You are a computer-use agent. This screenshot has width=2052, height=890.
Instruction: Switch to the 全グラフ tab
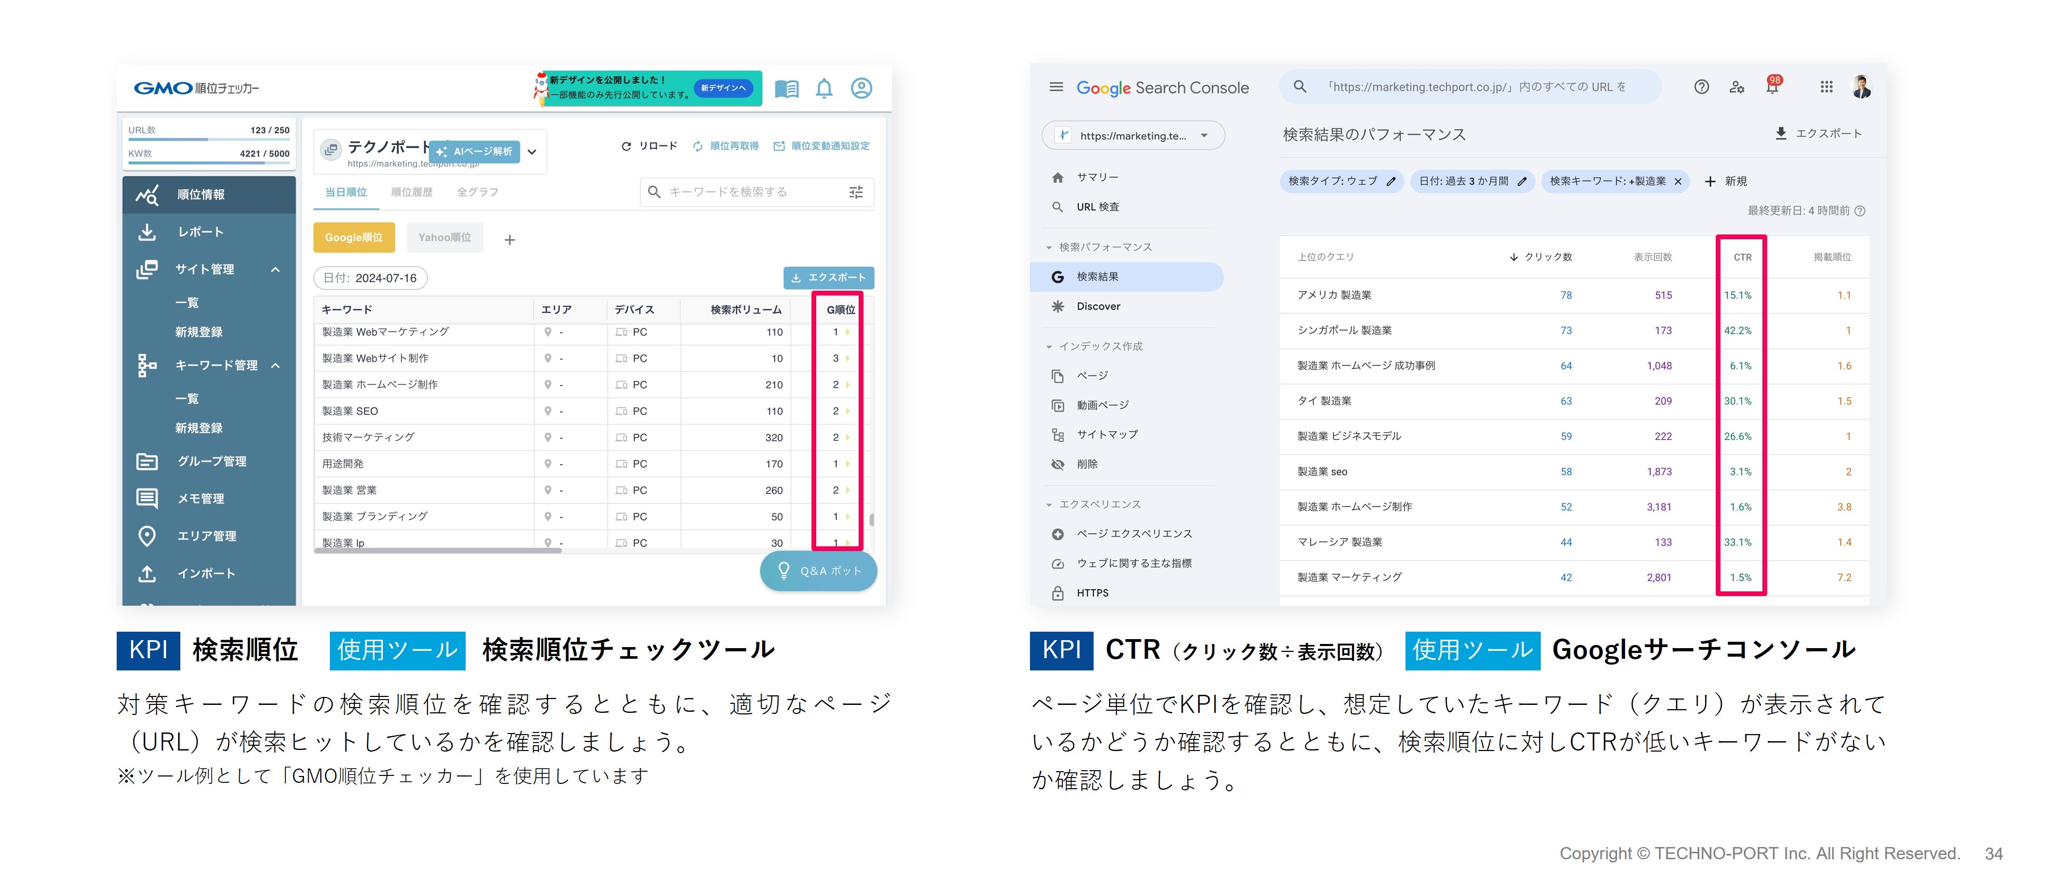point(477,192)
